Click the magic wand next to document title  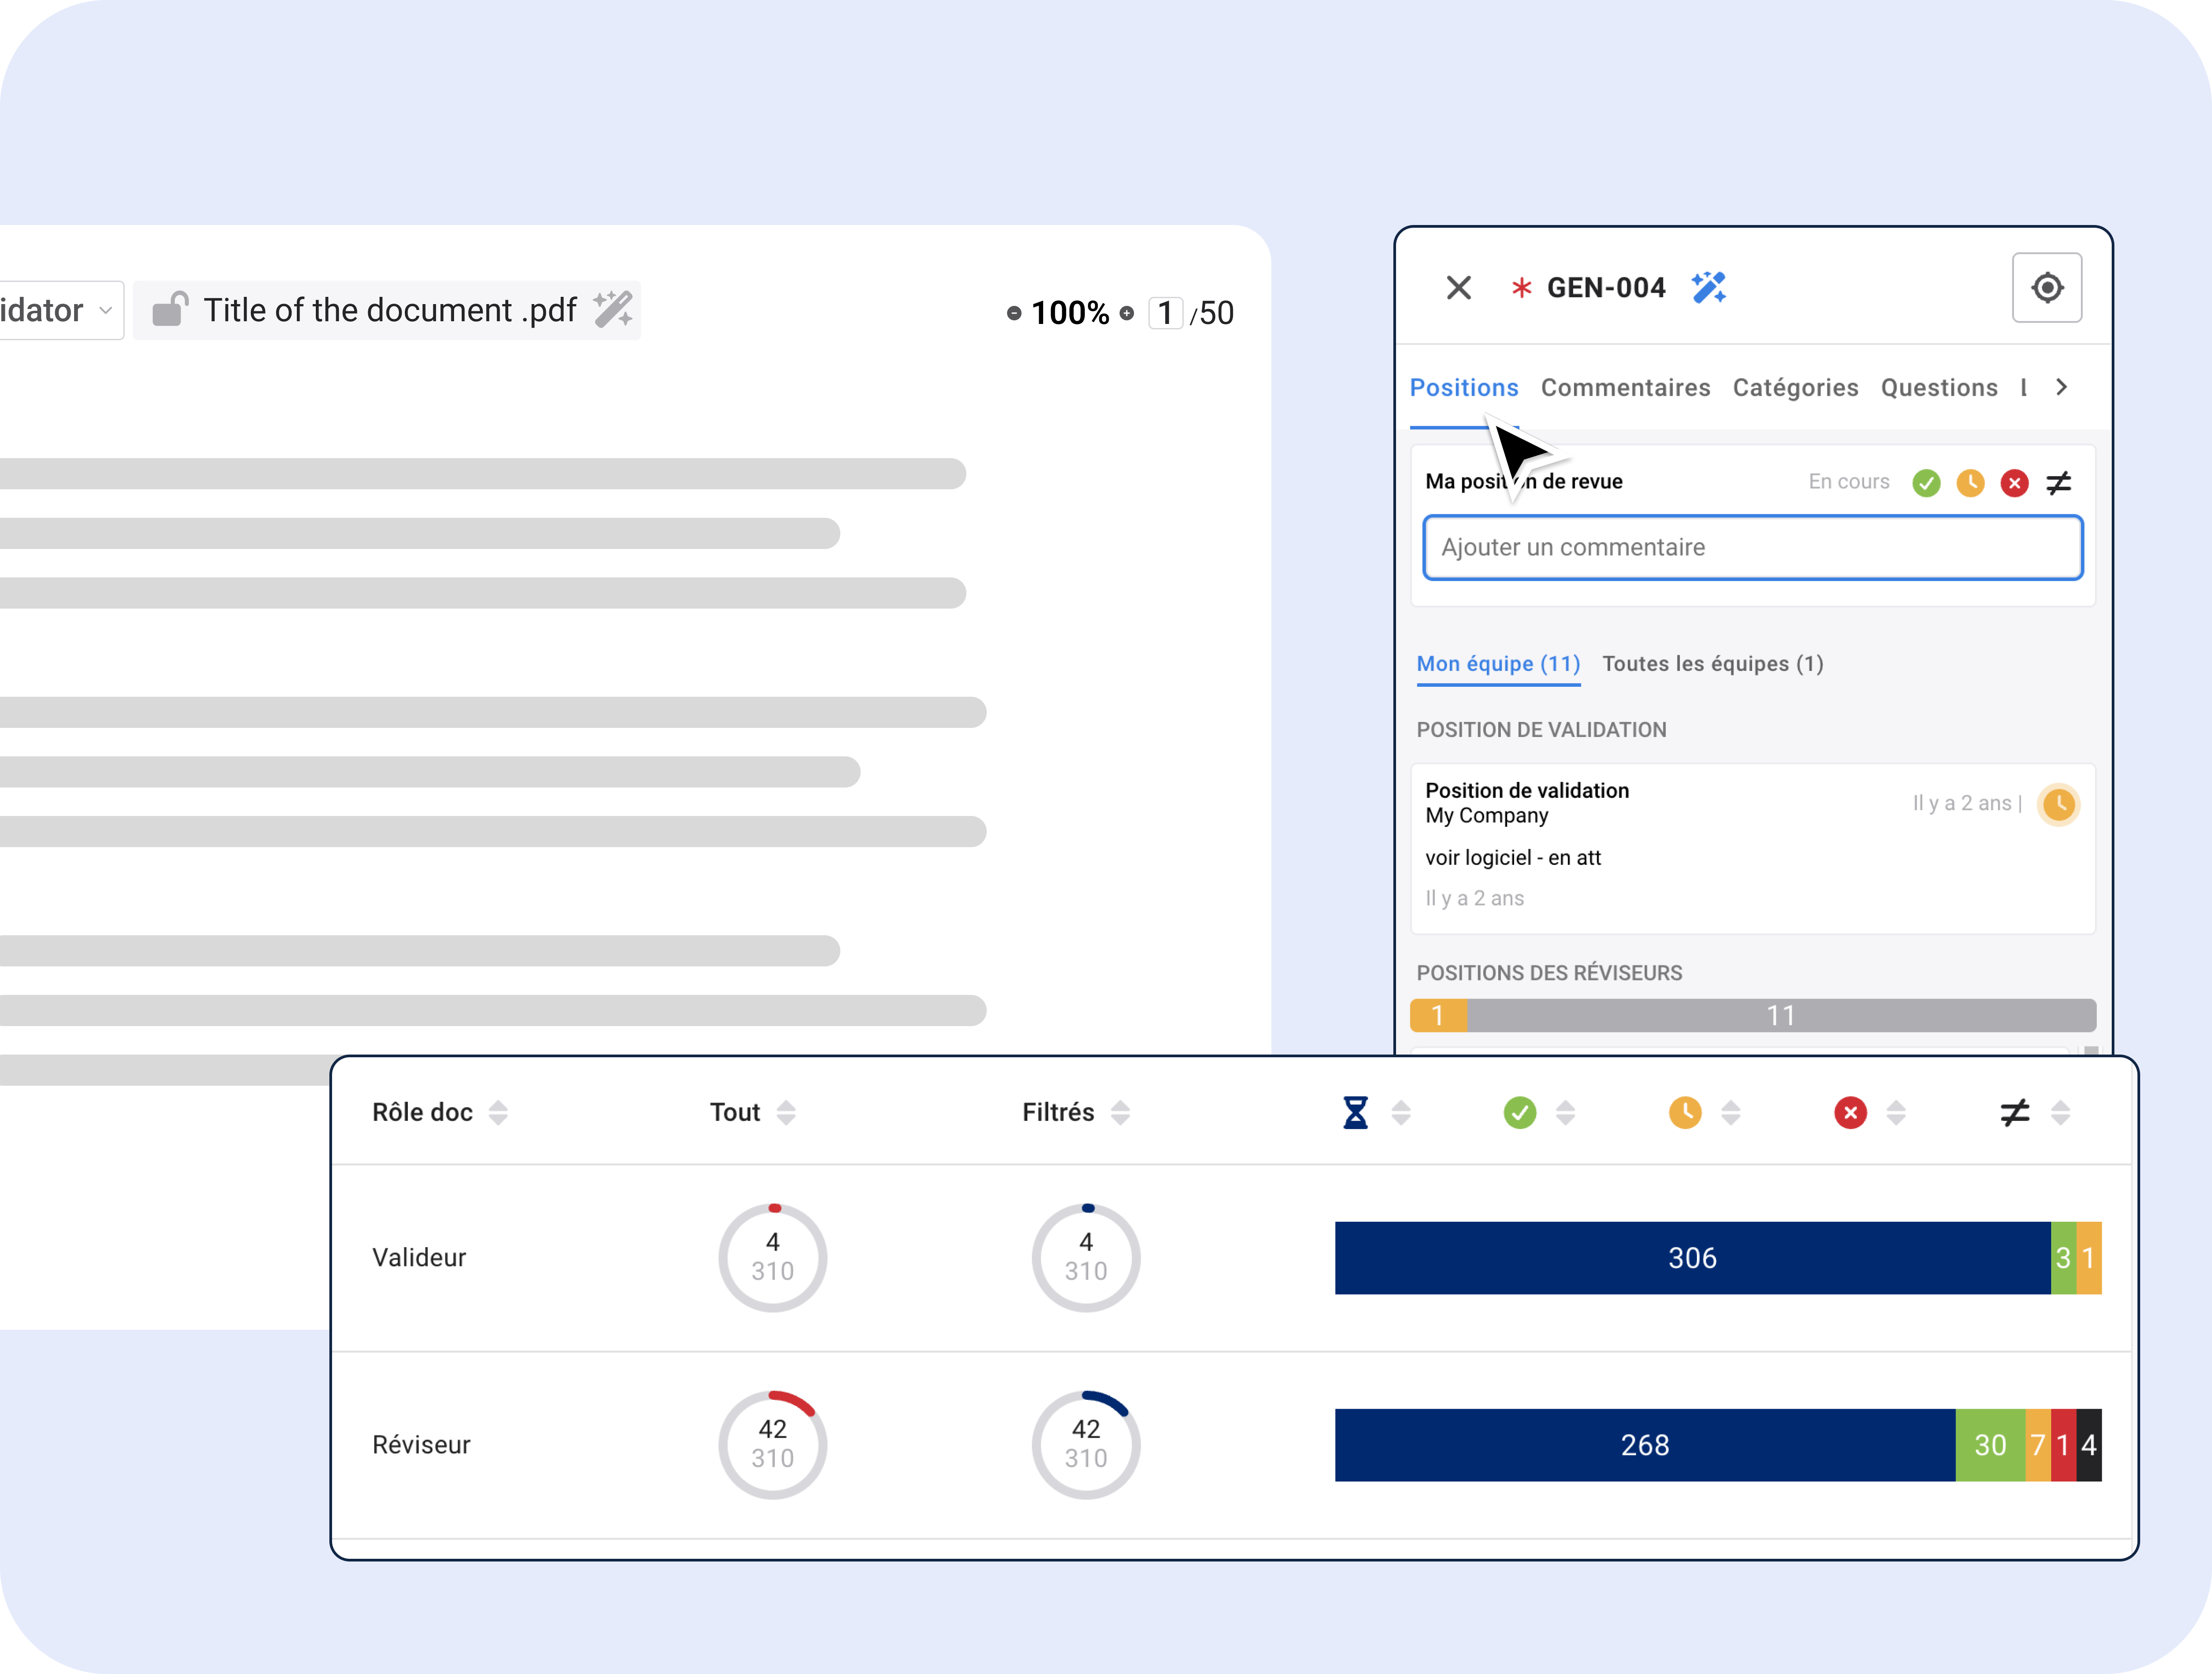pos(613,310)
